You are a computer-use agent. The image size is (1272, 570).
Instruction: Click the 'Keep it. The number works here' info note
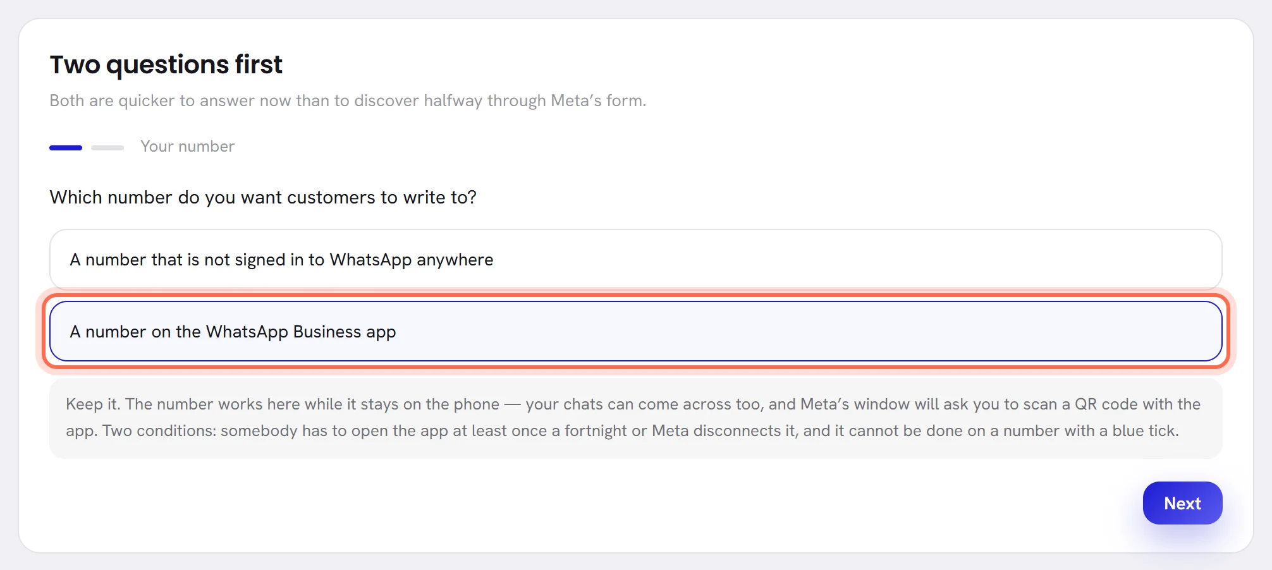635,418
